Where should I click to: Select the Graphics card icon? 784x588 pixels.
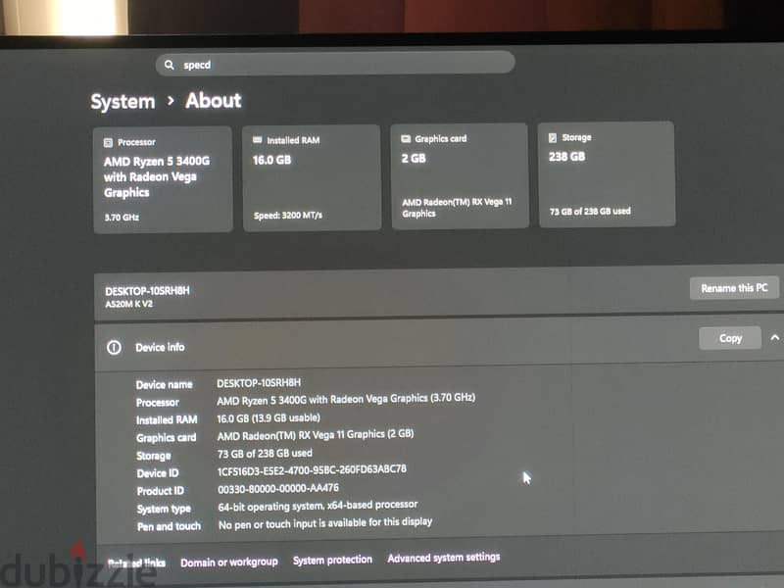pos(406,138)
